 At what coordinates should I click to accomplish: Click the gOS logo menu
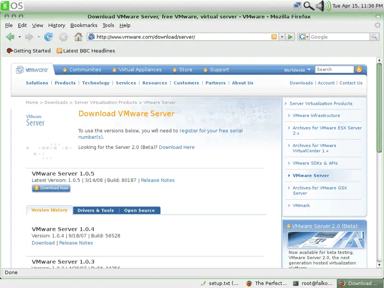coord(12,5)
